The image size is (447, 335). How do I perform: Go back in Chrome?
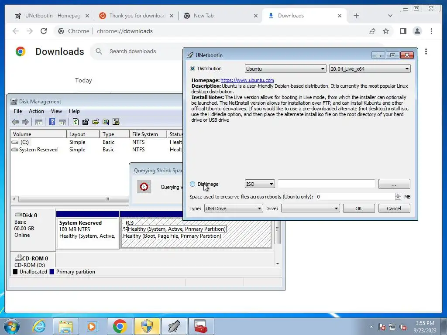tap(16, 31)
